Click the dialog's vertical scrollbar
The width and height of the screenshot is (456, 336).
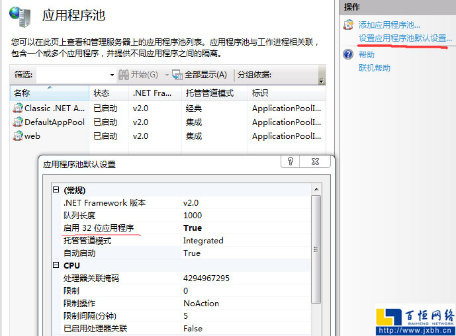(316, 265)
